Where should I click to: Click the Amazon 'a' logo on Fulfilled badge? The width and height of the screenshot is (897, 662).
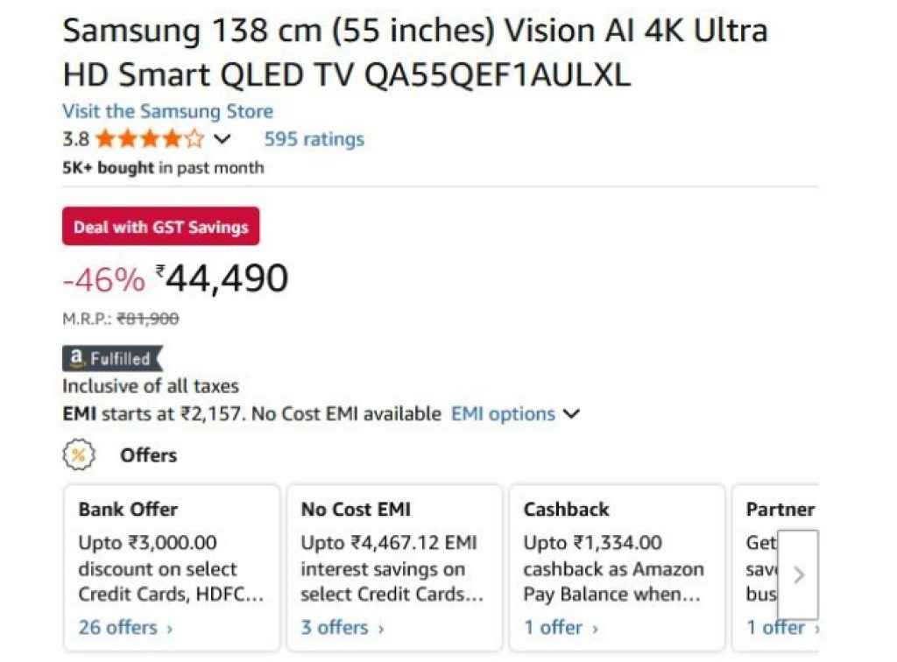(x=77, y=358)
